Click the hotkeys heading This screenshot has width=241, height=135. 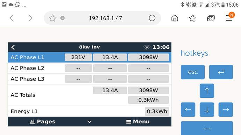[x=194, y=53]
